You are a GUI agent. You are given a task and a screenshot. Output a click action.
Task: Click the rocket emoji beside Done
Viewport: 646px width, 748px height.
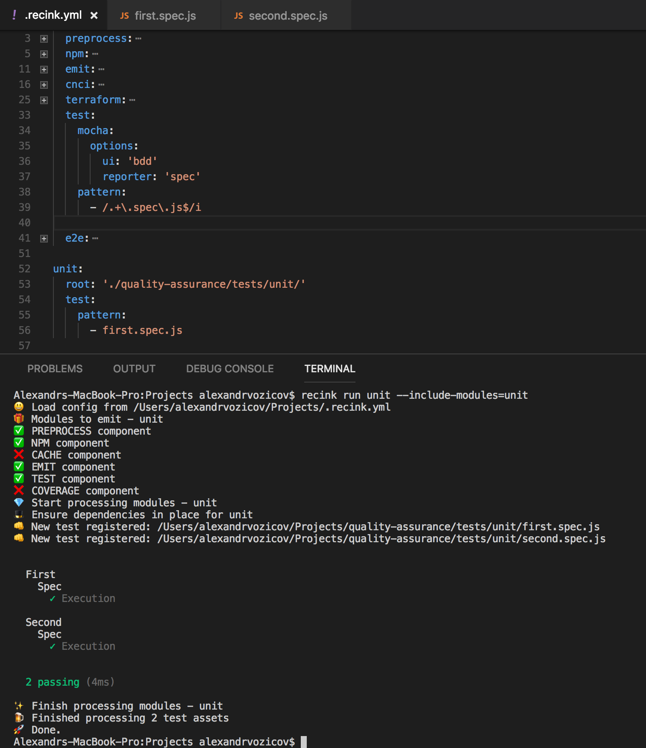[19, 730]
